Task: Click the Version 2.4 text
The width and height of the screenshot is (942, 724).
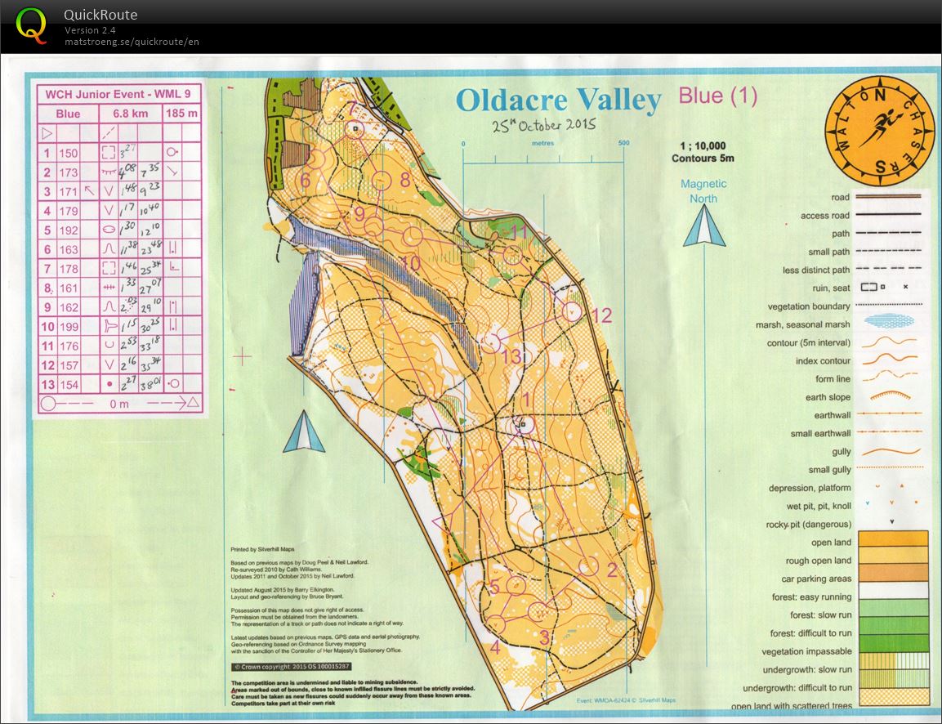Action: tap(90, 30)
